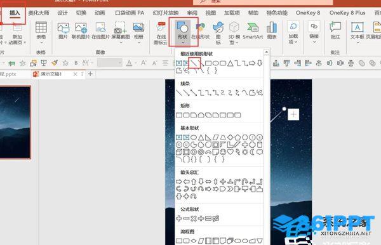Insert a 图表 chart from the ribbon
Screen dimensions: 381x245
pyautogui.click(x=272, y=31)
